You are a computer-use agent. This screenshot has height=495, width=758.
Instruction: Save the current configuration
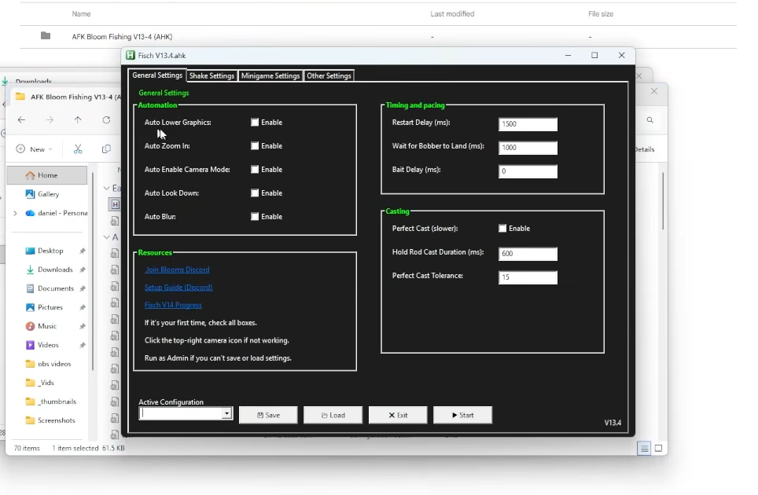[x=268, y=416]
